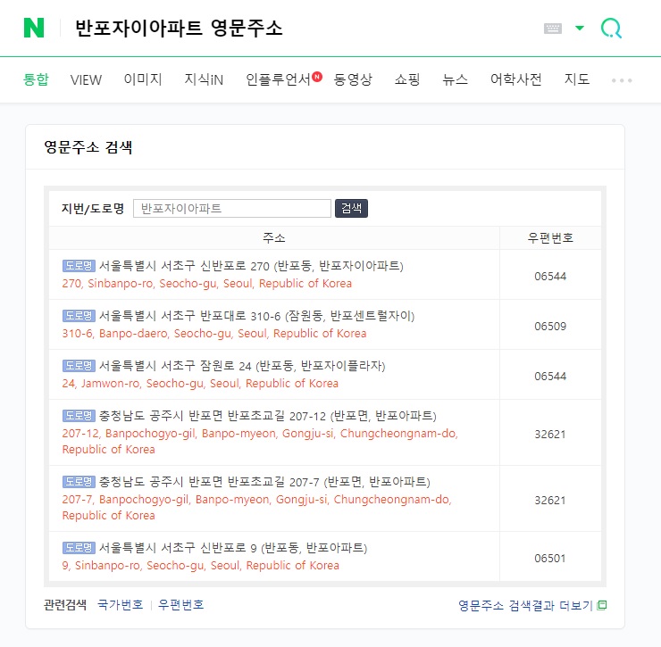Click the 도로명 badge on the 반포대로 310-6 row
The image size is (661, 647).
tap(79, 316)
